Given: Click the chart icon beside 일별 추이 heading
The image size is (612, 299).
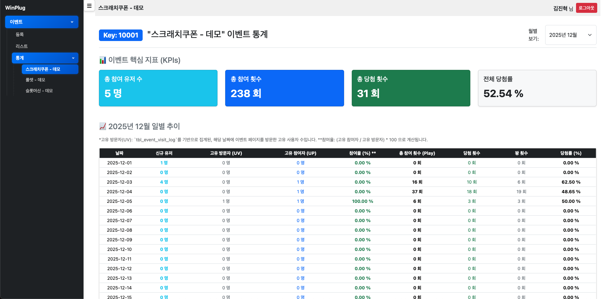Looking at the screenshot, I should 102,126.
